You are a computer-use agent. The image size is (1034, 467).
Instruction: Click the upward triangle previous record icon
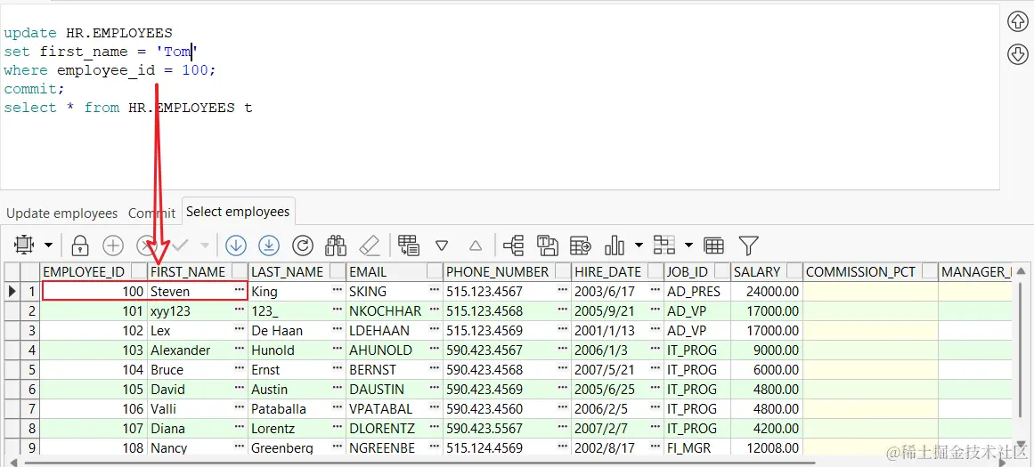click(476, 246)
